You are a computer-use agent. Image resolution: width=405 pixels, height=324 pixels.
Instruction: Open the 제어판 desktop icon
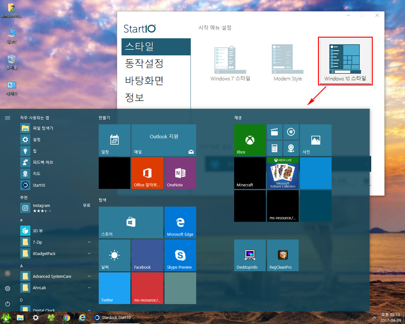pyautogui.click(x=11, y=88)
